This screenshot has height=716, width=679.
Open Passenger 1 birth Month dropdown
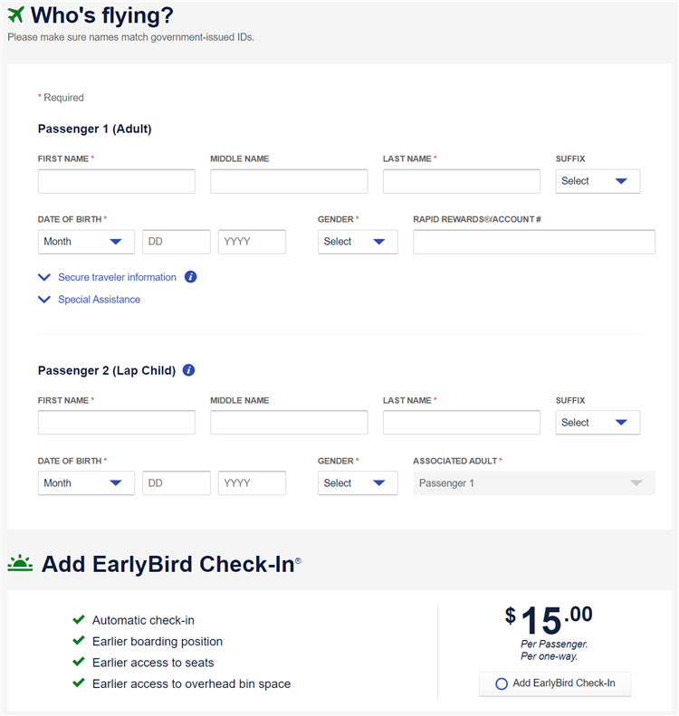pyautogui.click(x=86, y=242)
